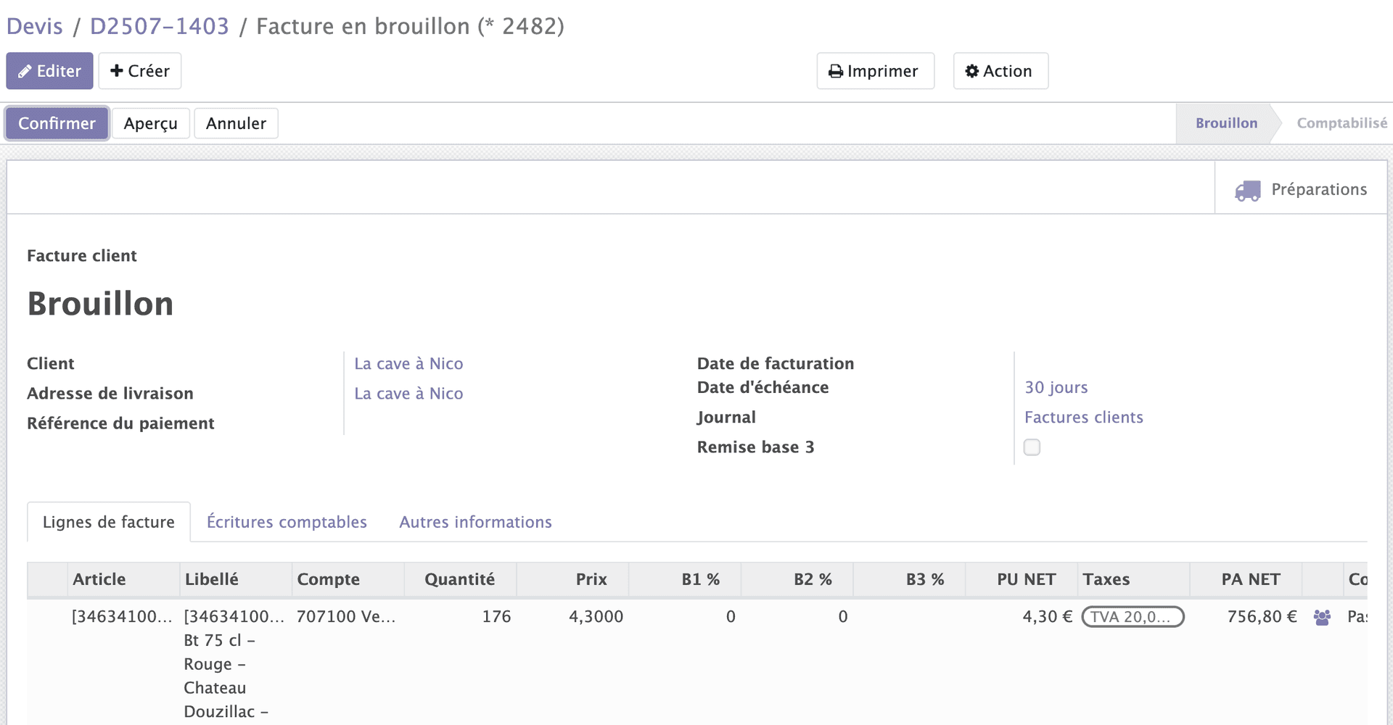Screen dimensions: 1393x725
Task: Go to Devis breadcrumb link
Action: tap(35, 26)
